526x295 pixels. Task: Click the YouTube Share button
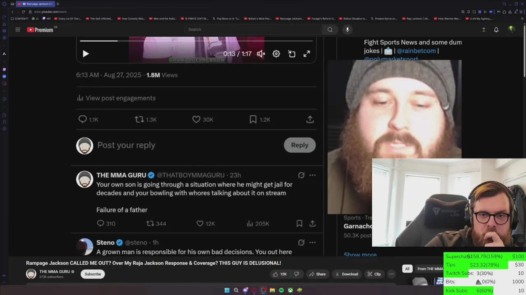click(317, 274)
